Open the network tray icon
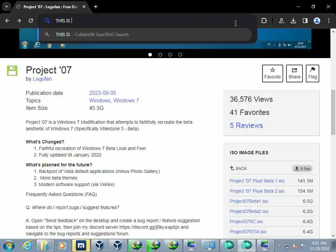Screen dimensions: 336x252 pyautogui.click(x=287, y=246)
